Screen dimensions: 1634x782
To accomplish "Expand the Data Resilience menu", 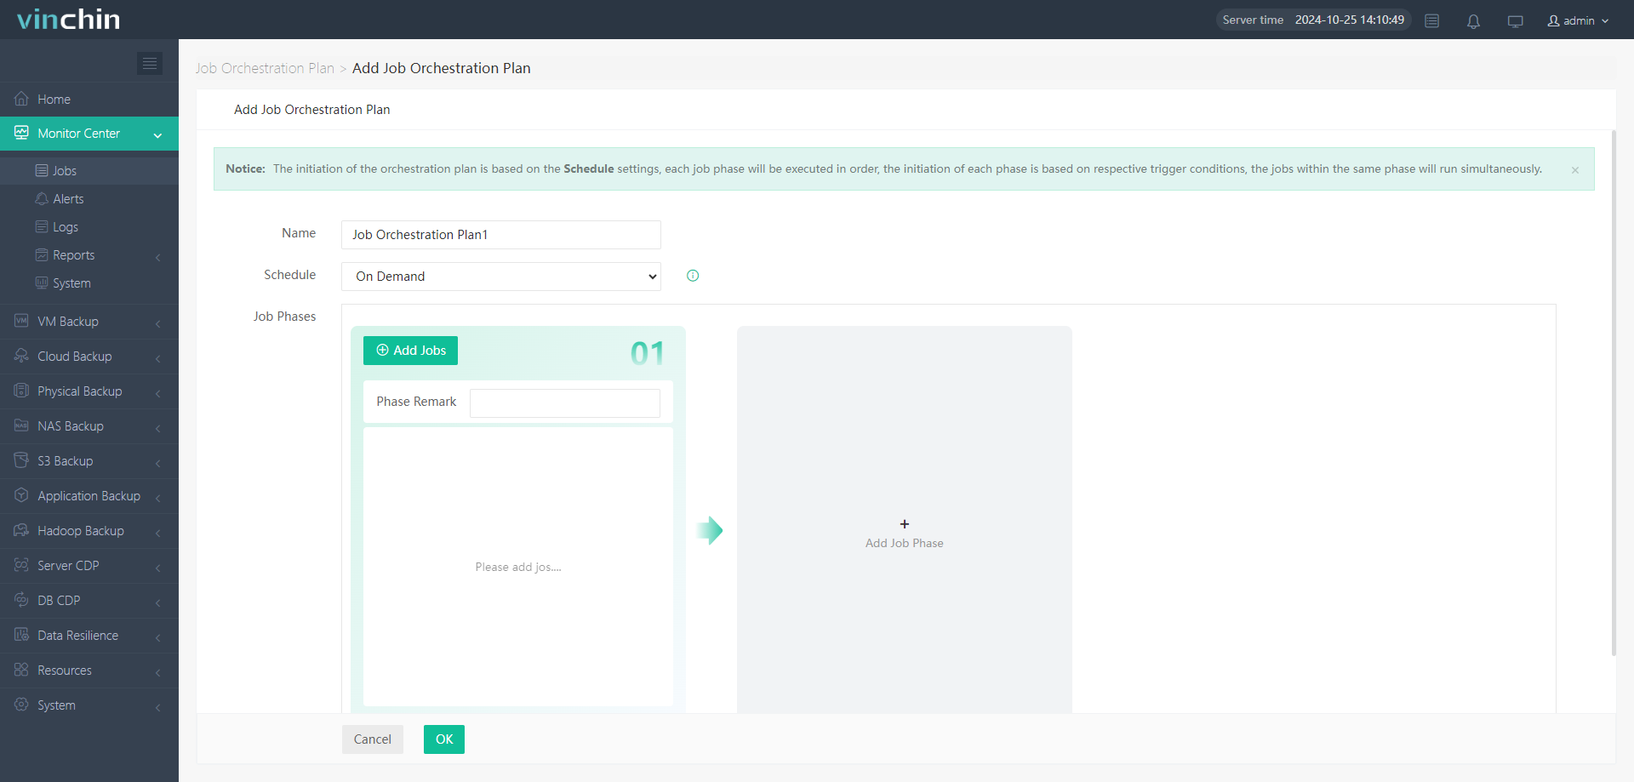I will [x=77, y=635].
